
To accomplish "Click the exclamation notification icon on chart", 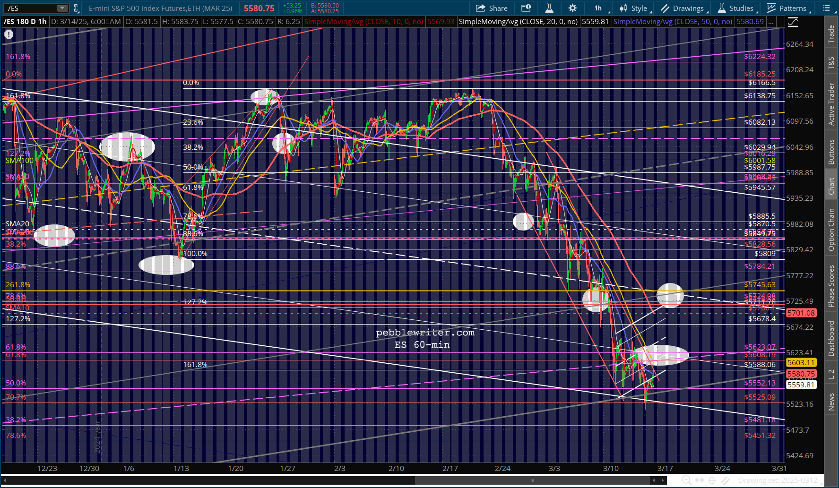I will pos(9,34).
